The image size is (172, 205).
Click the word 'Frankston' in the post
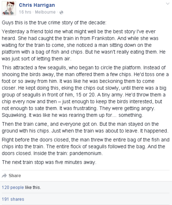[103, 38]
